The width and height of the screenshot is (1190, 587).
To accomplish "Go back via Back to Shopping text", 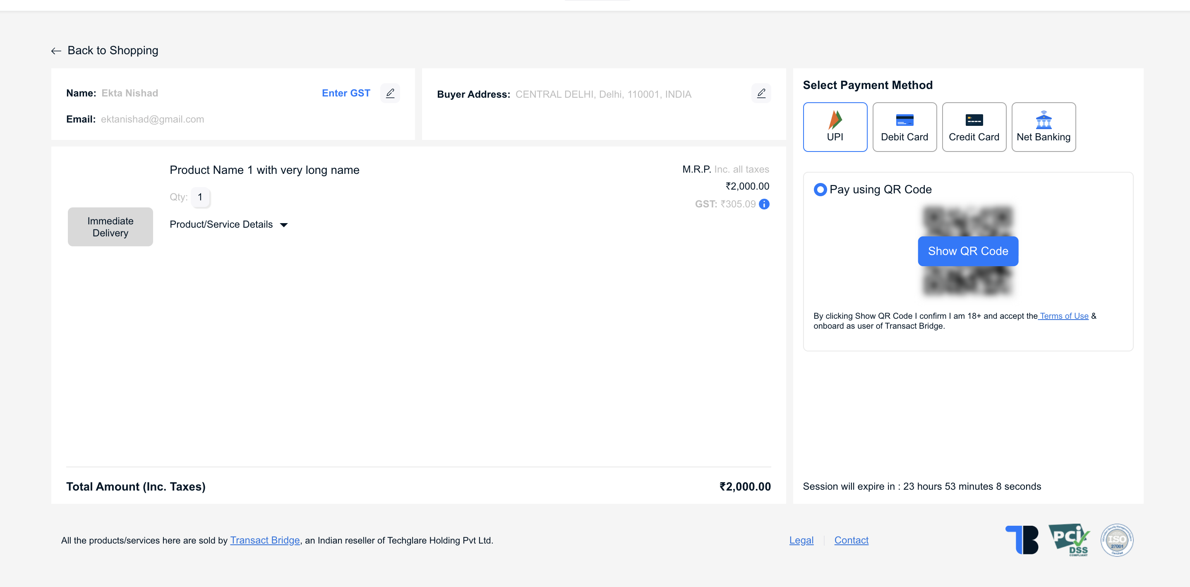I will pyautogui.click(x=113, y=51).
